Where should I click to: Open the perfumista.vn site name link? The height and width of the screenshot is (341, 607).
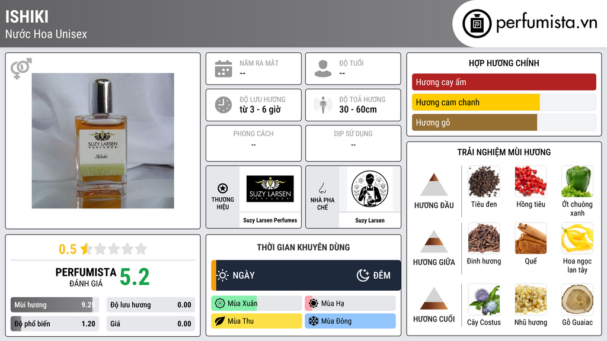(547, 23)
